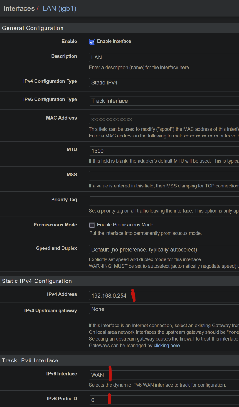
Task: Click the Priority Tag input field
Action: click(164, 201)
